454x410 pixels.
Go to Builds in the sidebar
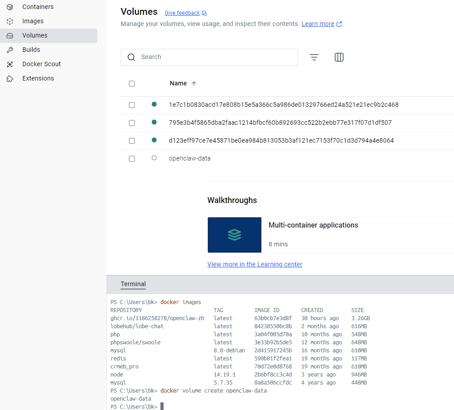coord(49,50)
